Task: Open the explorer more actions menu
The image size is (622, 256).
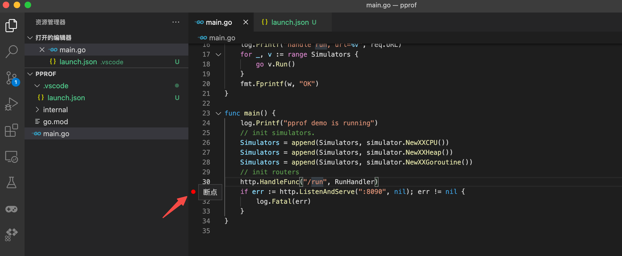Action: [x=176, y=22]
